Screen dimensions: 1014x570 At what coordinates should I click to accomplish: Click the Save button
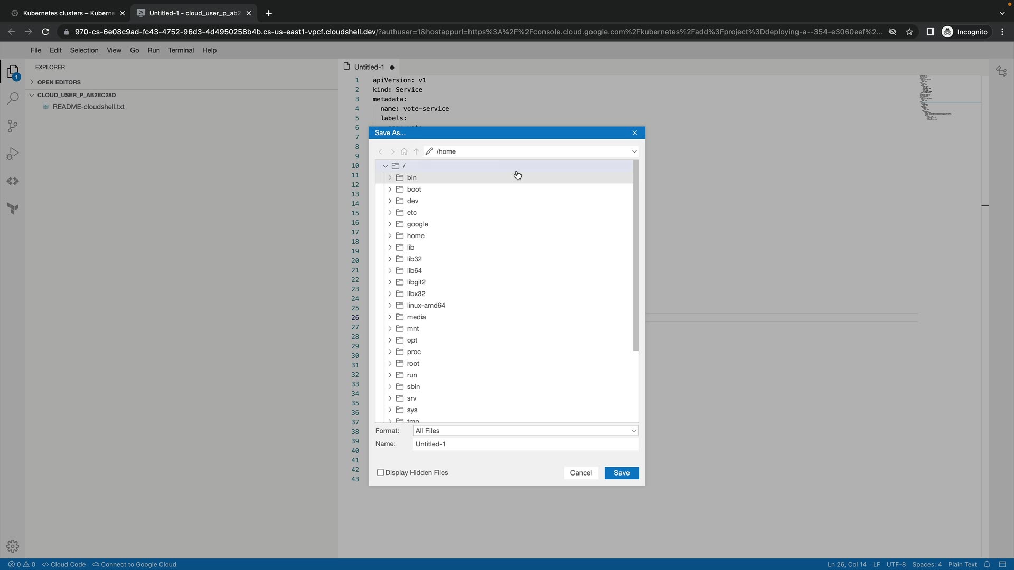pyautogui.click(x=621, y=473)
